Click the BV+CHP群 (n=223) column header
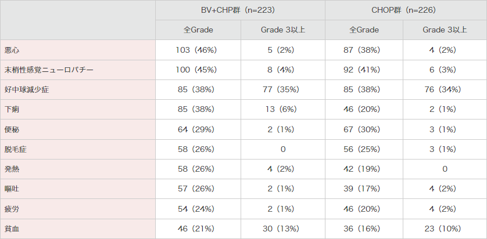 pyautogui.click(x=239, y=10)
